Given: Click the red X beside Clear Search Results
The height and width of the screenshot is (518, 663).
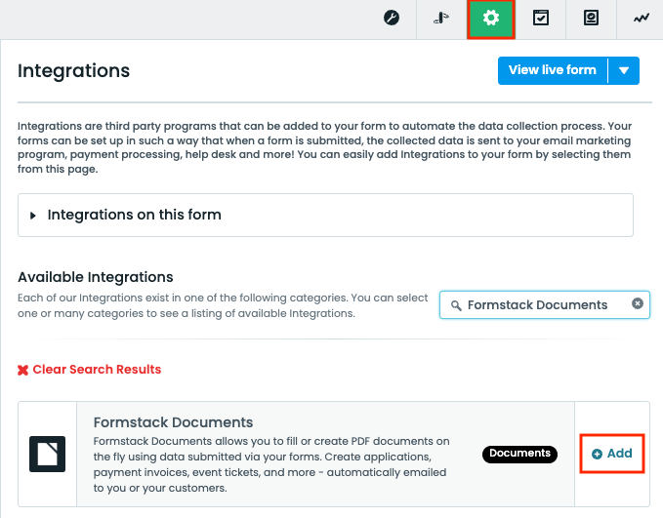Looking at the screenshot, I should pos(22,370).
